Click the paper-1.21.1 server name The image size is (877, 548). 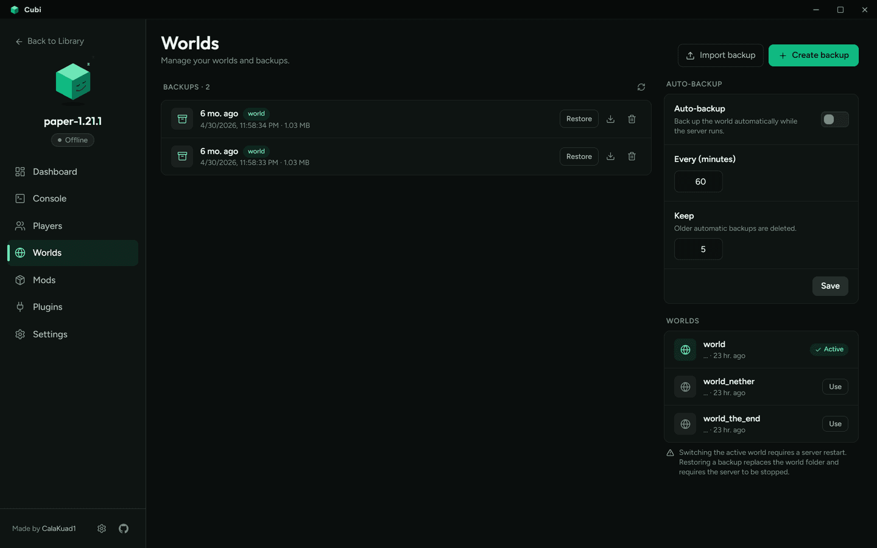(73, 121)
